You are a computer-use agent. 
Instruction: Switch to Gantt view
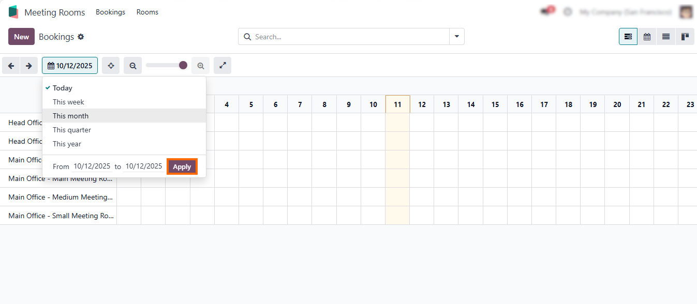[628, 37]
